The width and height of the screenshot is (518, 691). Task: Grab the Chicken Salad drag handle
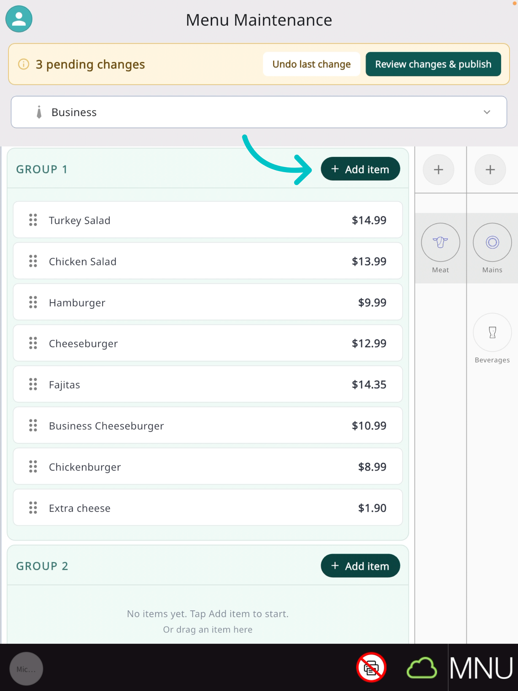click(33, 261)
